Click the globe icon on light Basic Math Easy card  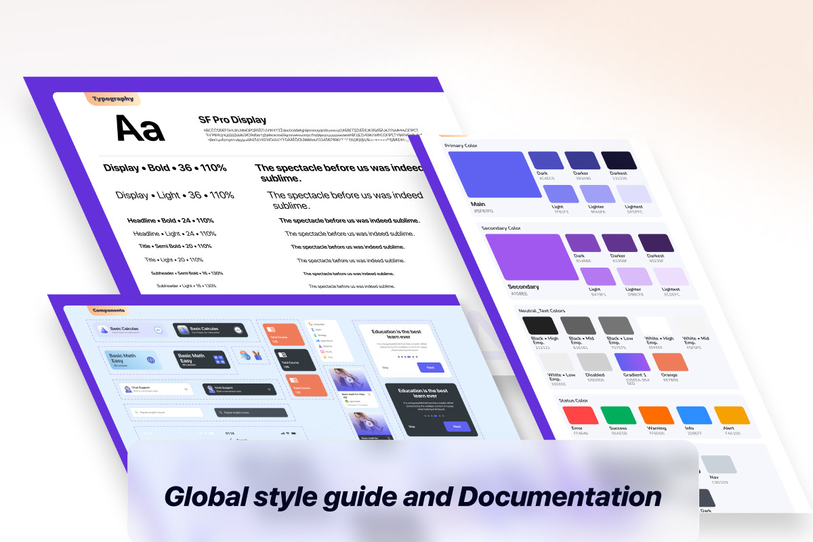[151, 360]
